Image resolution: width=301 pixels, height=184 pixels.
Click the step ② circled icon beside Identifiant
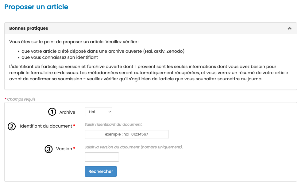(x=11, y=126)
